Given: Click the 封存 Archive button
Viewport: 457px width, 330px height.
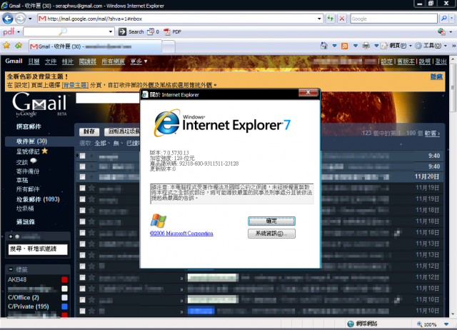Looking at the screenshot, I should point(89,131).
